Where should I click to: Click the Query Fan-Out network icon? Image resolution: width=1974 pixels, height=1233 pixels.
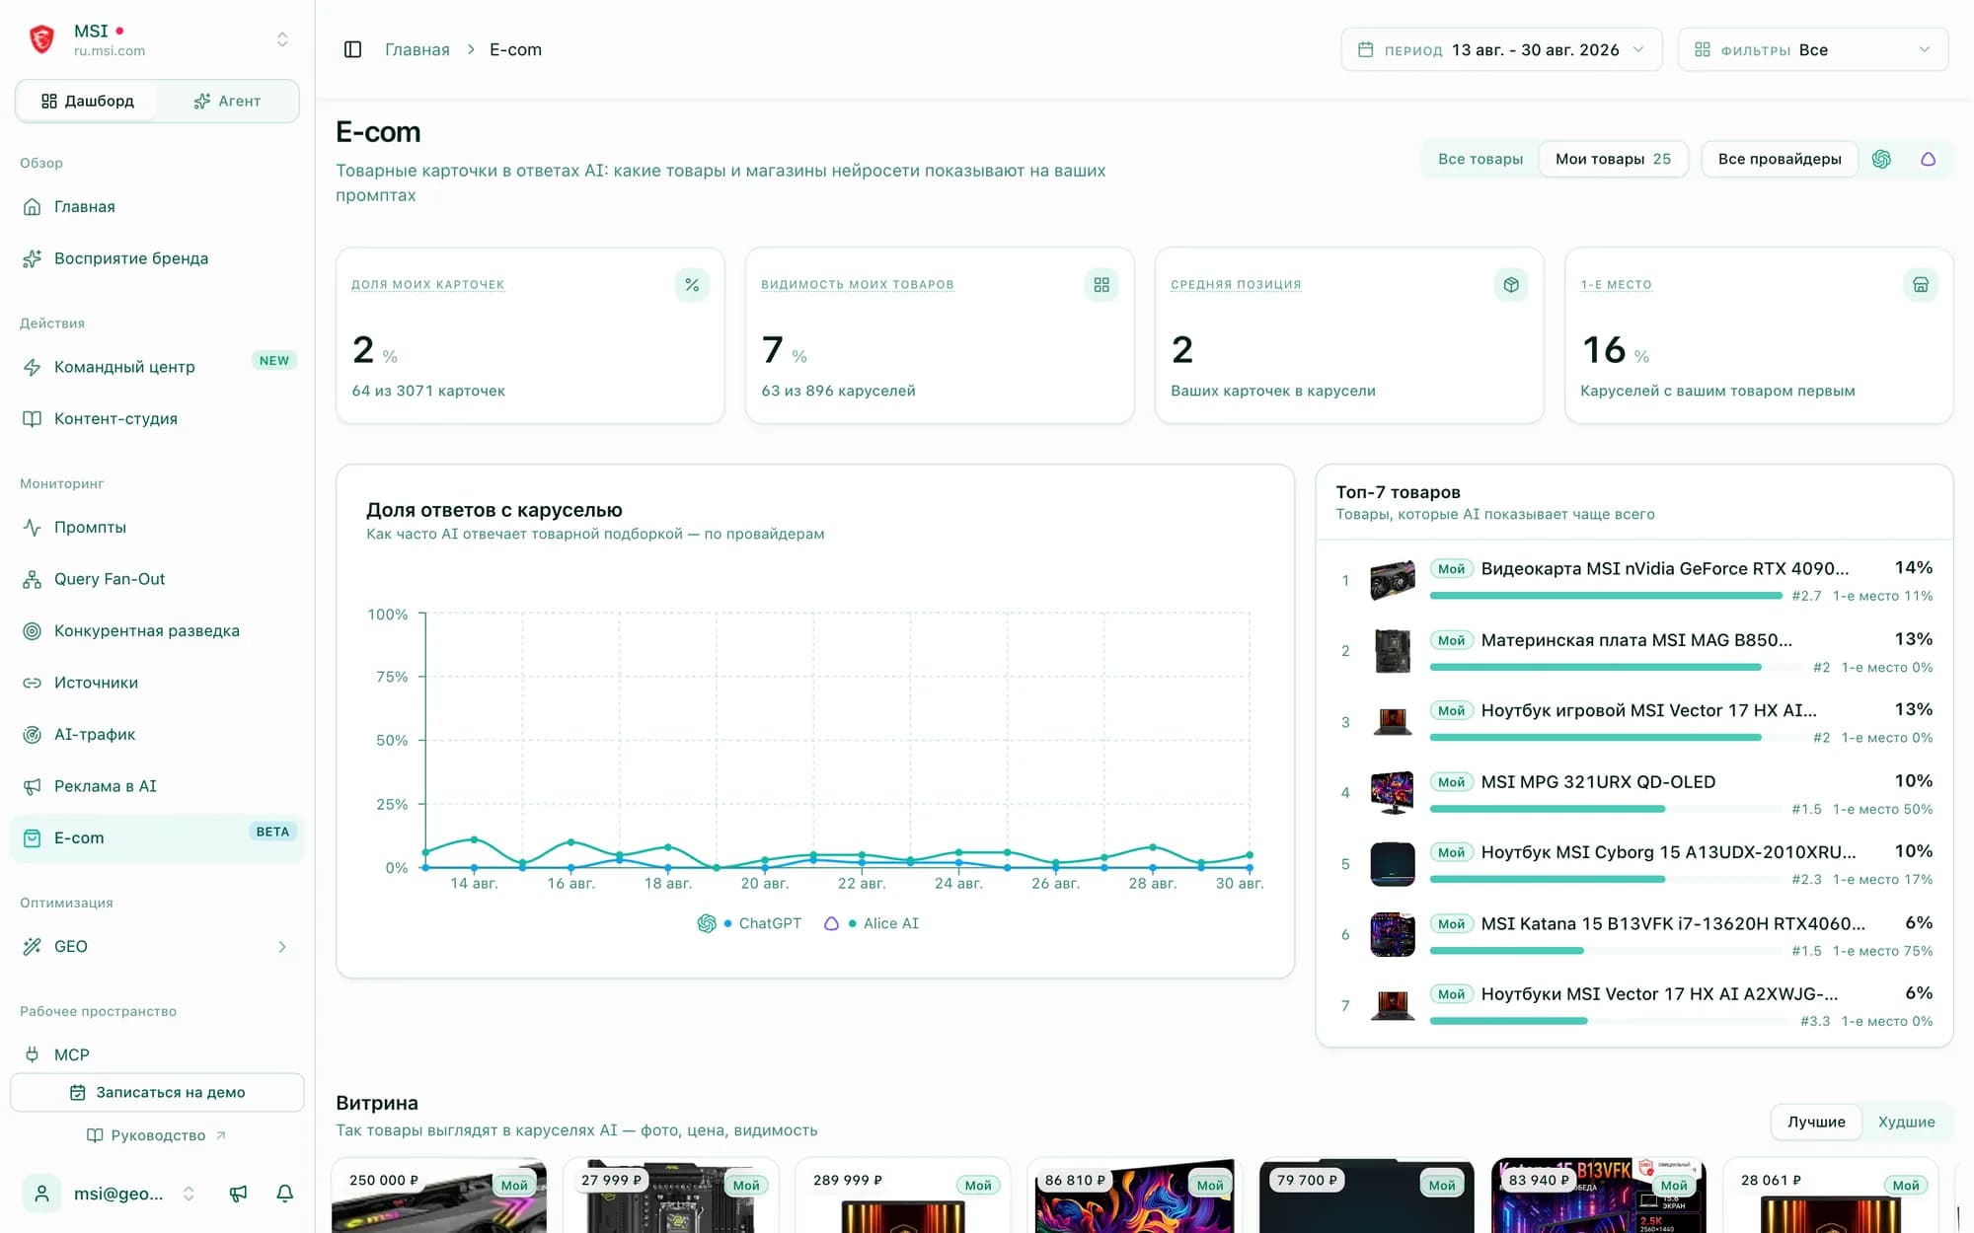33,579
